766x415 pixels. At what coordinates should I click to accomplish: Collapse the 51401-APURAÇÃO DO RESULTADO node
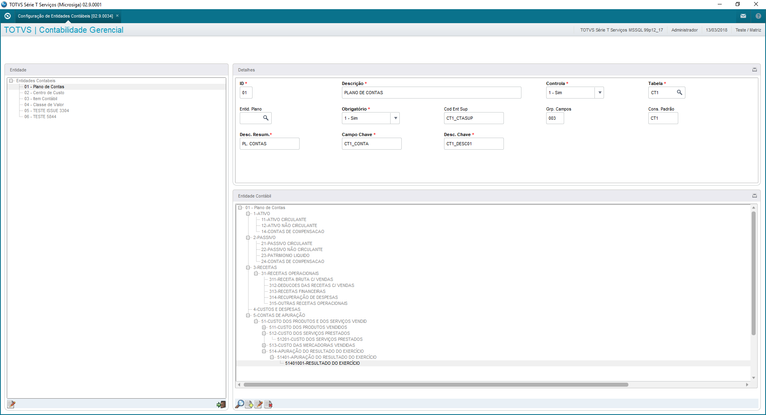[x=272, y=357]
